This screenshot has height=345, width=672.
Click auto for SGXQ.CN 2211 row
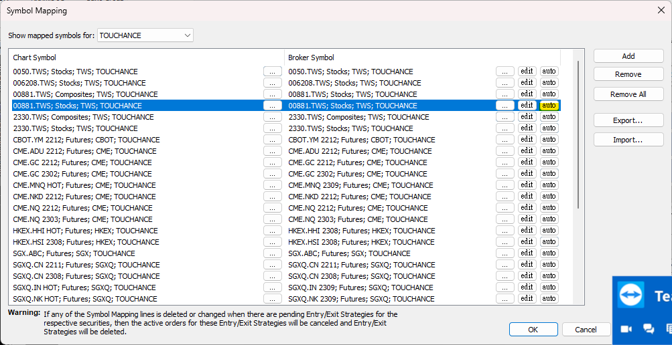pyautogui.click(x=549, y=265)
